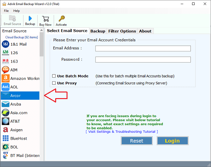Pick the Arcor envelope icon
Viewport: 211px width, 167px height.
point(5,96)
